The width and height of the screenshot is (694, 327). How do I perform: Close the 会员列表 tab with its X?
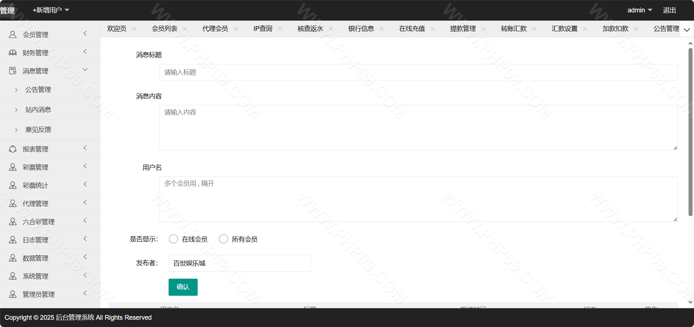tap(185, 29)
